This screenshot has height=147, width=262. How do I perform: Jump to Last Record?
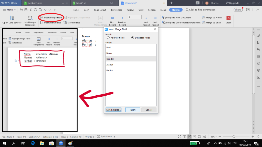[155, 18]
